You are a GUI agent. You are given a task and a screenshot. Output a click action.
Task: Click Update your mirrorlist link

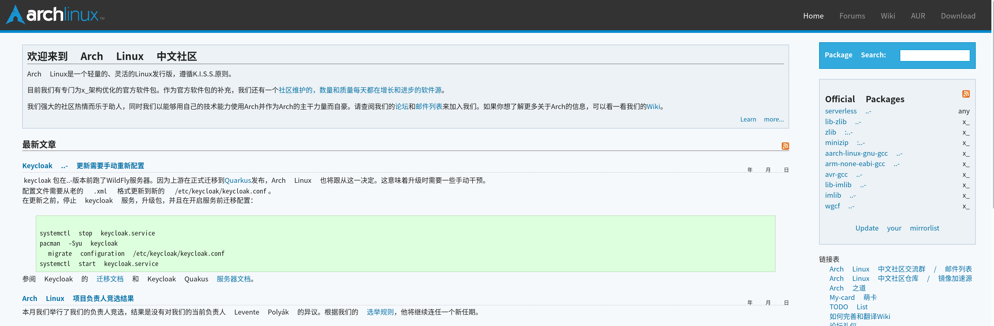pyautogui.click(x=897, y=228)
